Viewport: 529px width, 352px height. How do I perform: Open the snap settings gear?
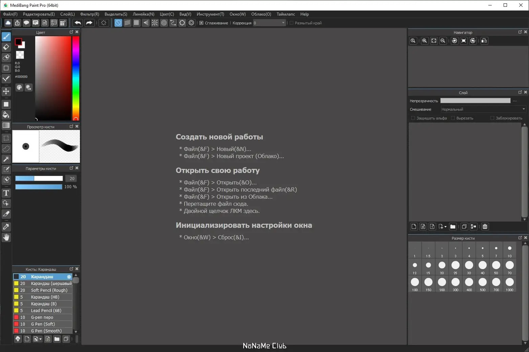[191, 23]
